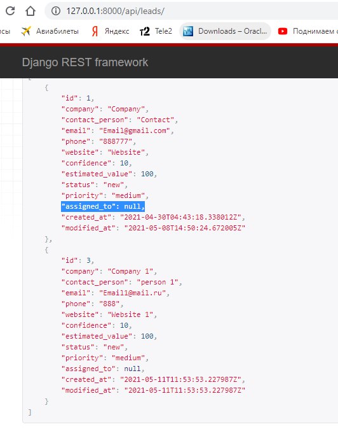Viewport: 338px width, 429px height.
Task: Click the highlighted "assigned_to": null line
Action: point(103,206)
